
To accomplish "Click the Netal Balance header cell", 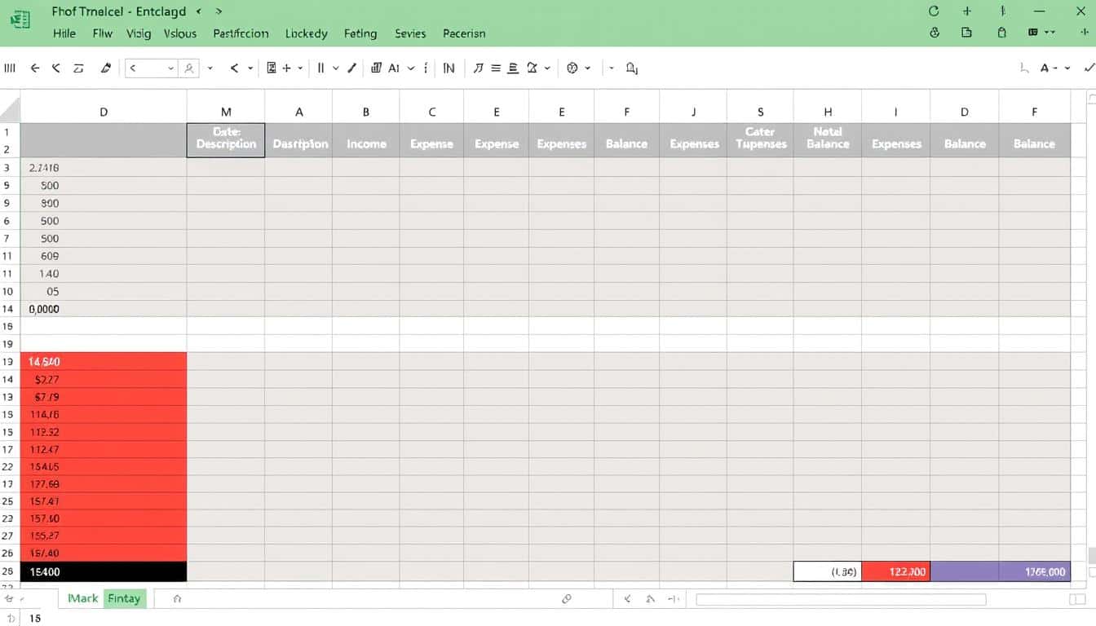I will (828, 140).
